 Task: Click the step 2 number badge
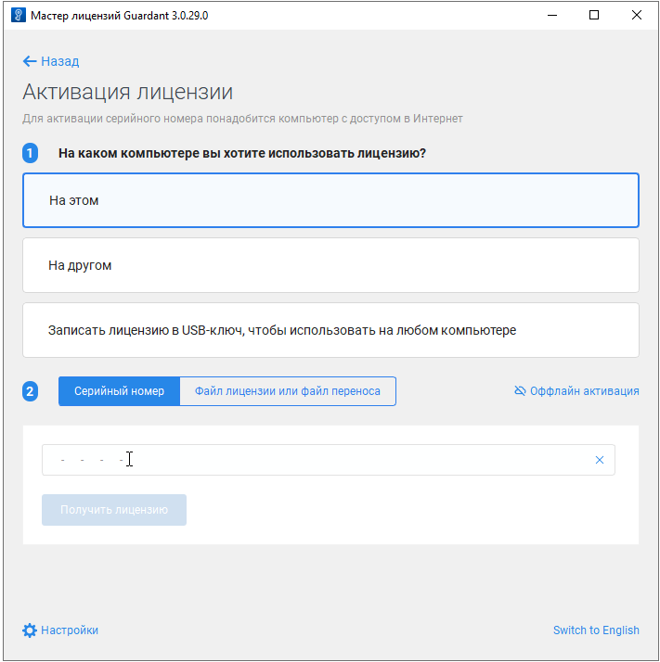(x=30, y=391)
